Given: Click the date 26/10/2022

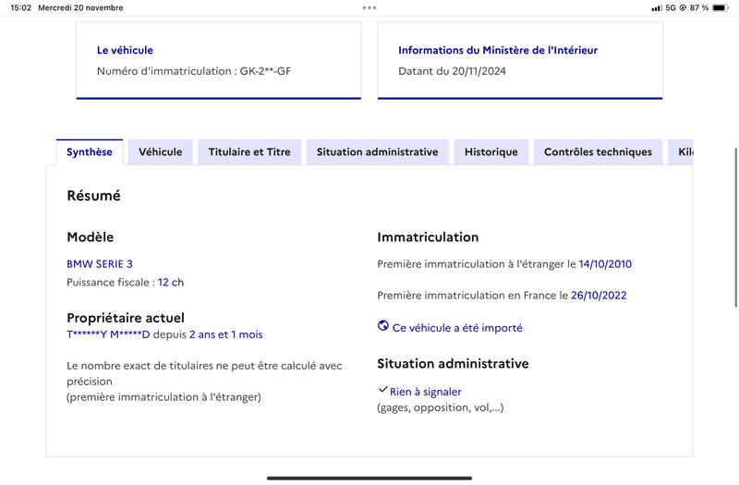Looking at the screenshot, I should 599,296.
